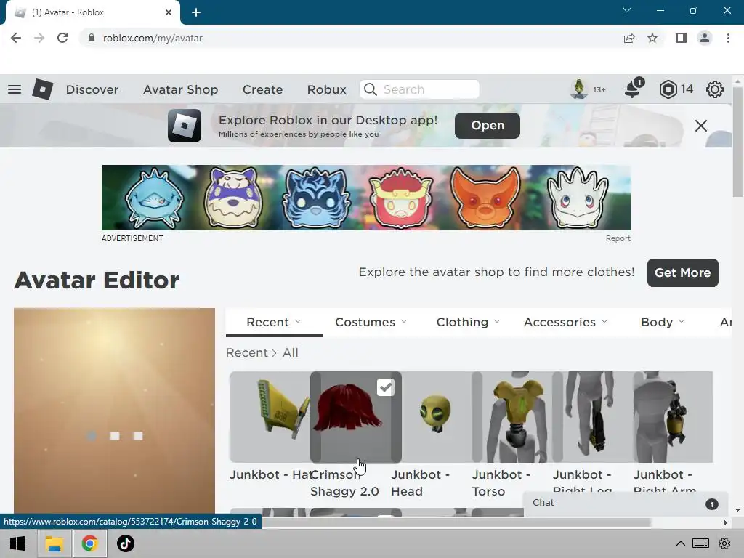Select the Junkbot - Head thumbnail
Screen dimensions: 744x558
[x=436, y=416]
